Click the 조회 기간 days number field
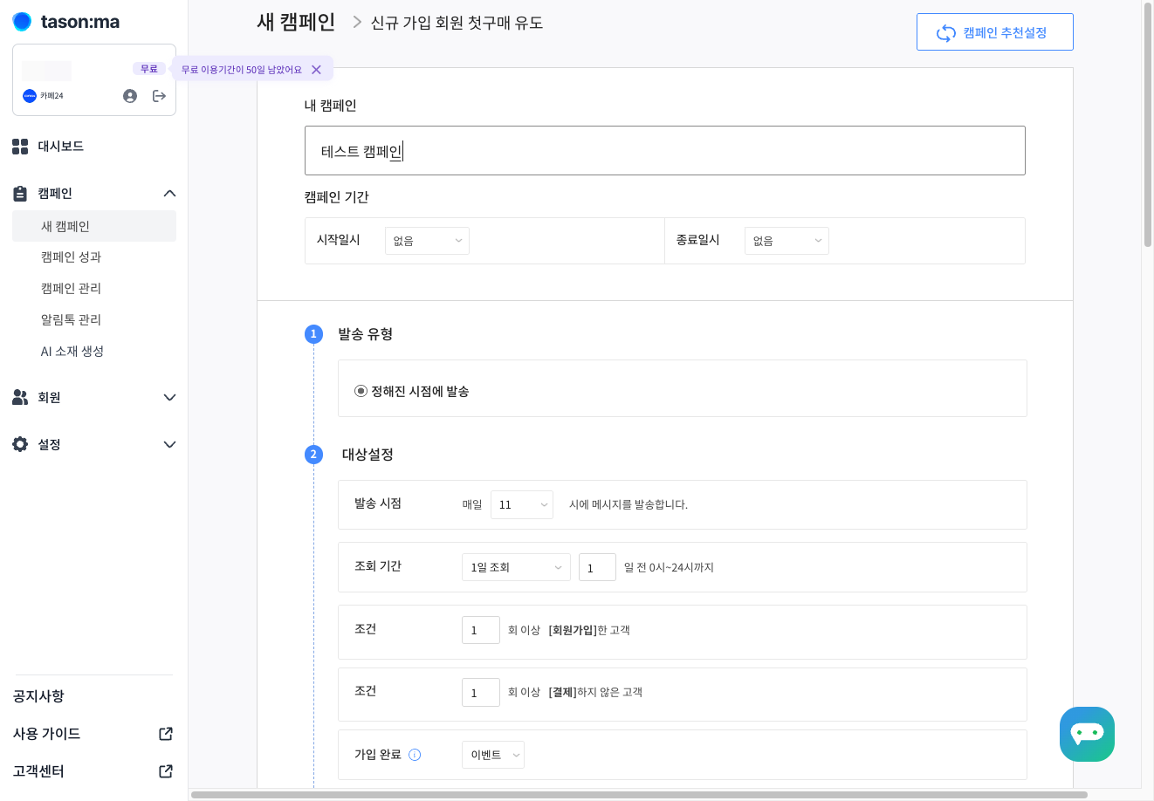 [x=597, y=567]
